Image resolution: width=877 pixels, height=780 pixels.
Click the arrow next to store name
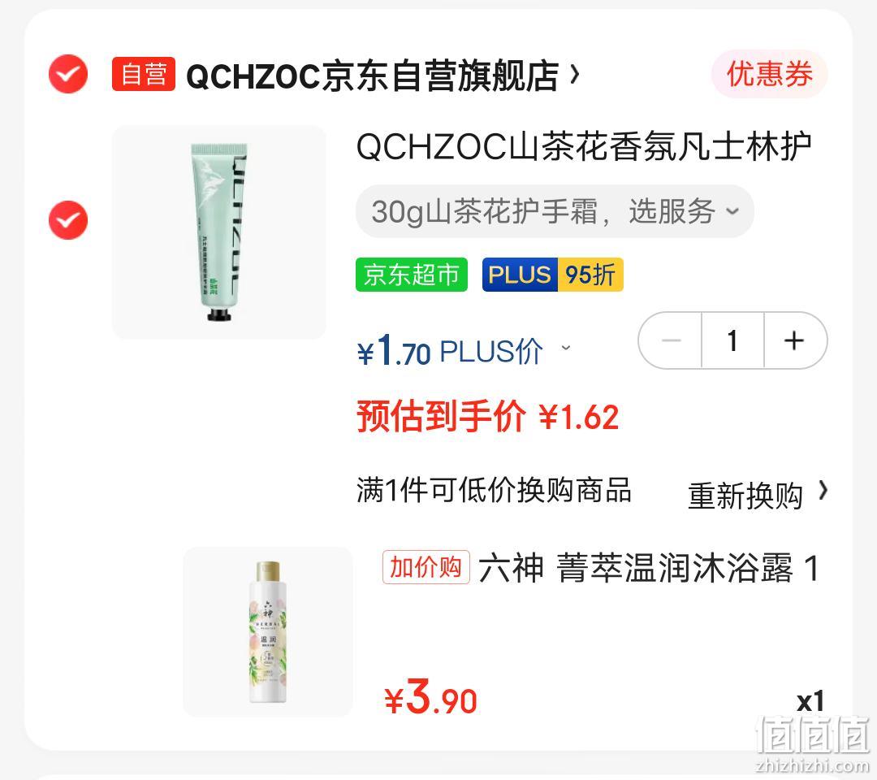[574, 74]
